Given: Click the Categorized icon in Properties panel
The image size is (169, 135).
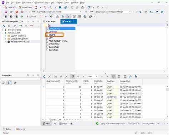Looking at the screenshot, I should (4, 83).
